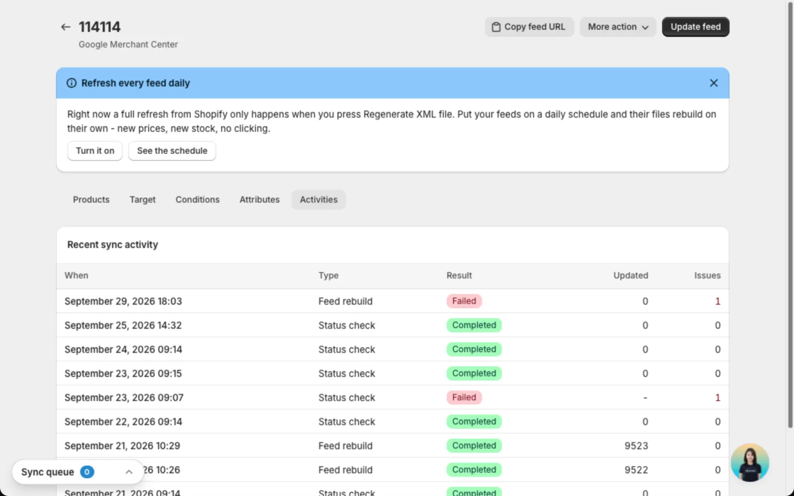The height and width of the screenshot is (496, 794).
Task: Click the September 25, 2026 14:32 row
Action: [x=393, y=326]
